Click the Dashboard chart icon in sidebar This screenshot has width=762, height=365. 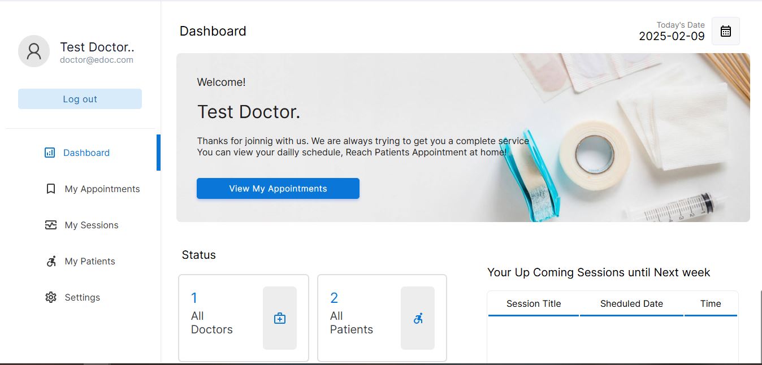click(x=50, y=153)
